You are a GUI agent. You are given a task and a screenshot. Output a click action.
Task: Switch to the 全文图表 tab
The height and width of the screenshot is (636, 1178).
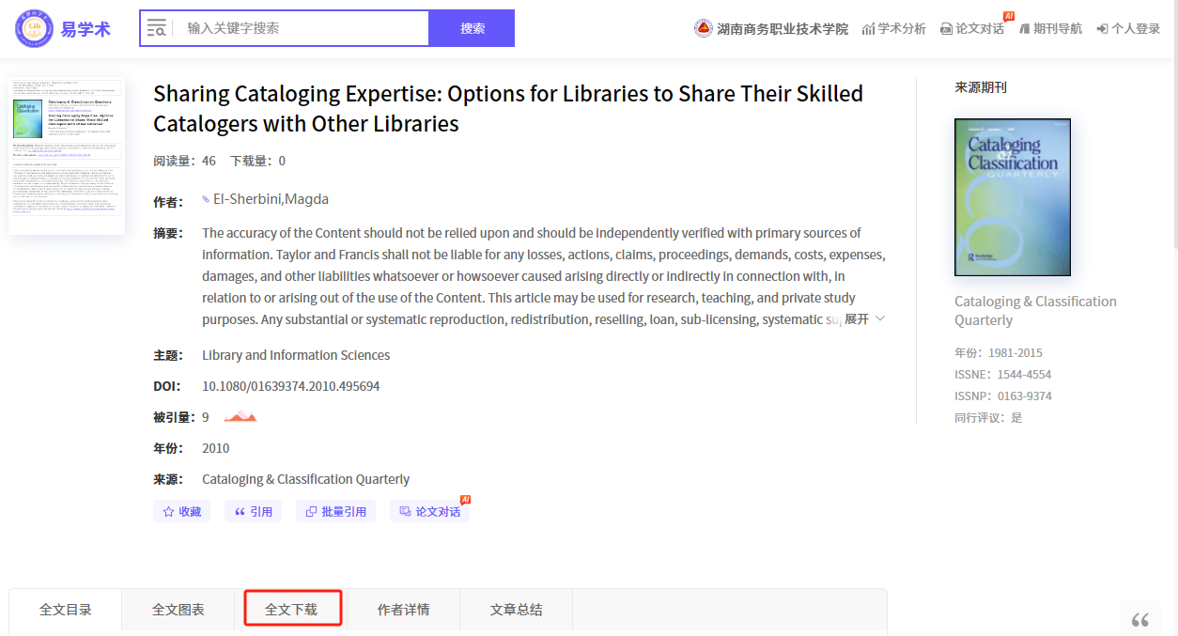click(178, 610)
